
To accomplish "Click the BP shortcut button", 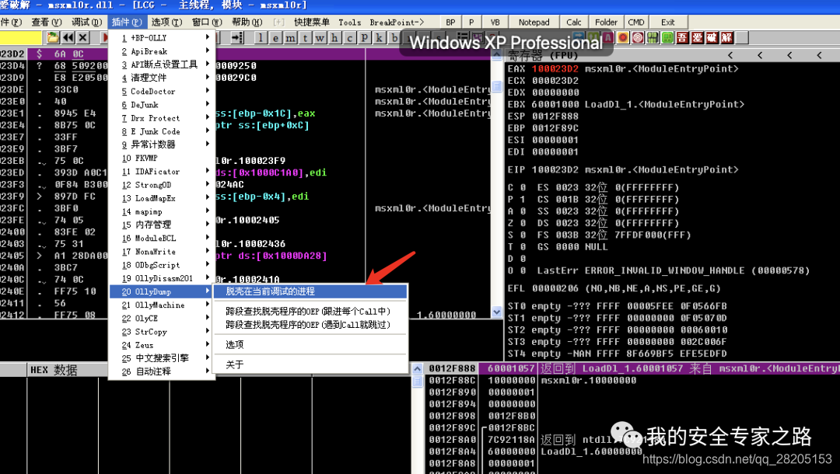I will [x=450, y=22].
